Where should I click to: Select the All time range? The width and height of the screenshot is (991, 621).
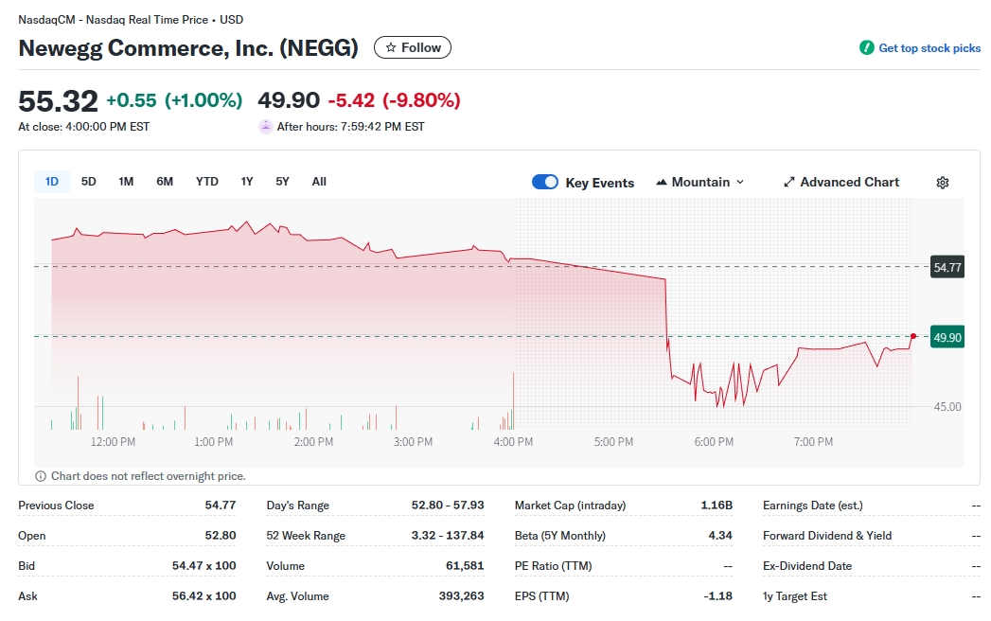coord(319,182)
